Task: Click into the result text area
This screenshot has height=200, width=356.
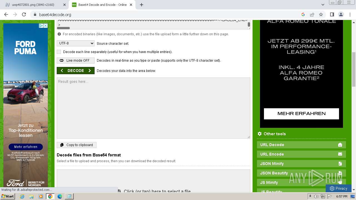Action: (154, 108)
